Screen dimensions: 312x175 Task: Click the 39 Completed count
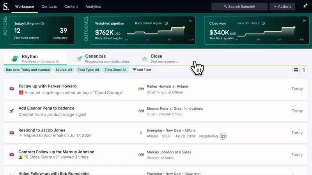pos(64,31)
